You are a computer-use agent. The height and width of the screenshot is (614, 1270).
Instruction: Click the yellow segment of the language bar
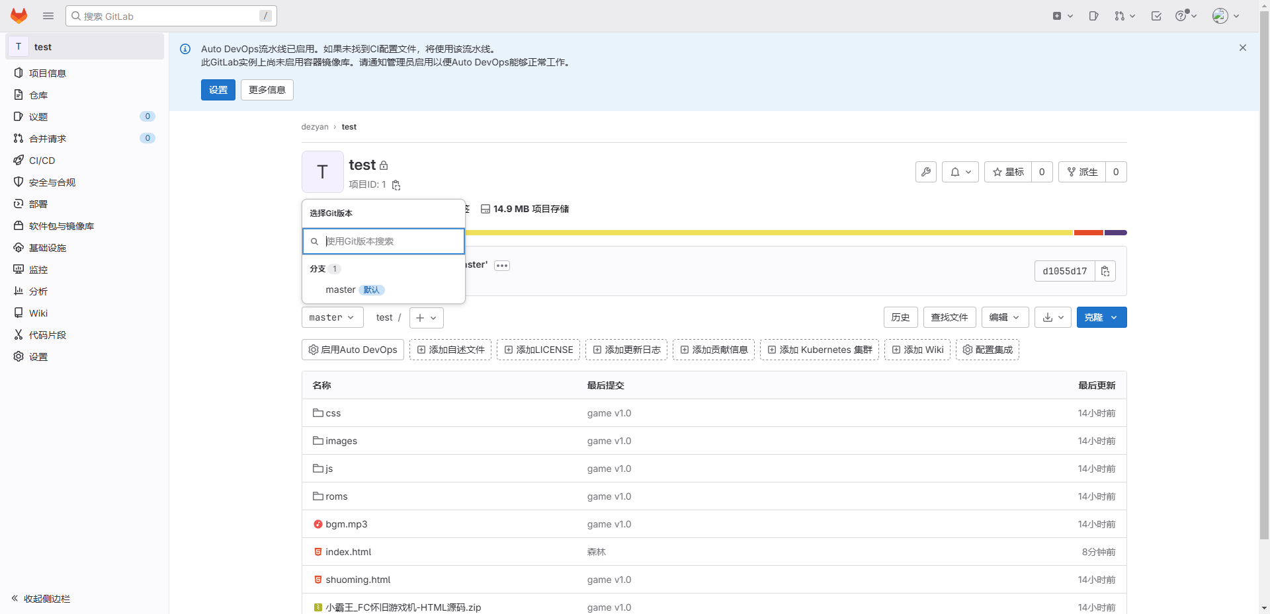(769, 233)
